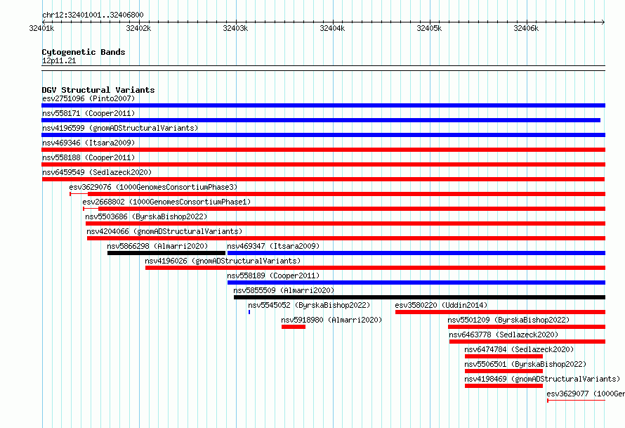Click the red bar under nsv6474784
The width and height of the screenshot is (625, 428).
504,356
